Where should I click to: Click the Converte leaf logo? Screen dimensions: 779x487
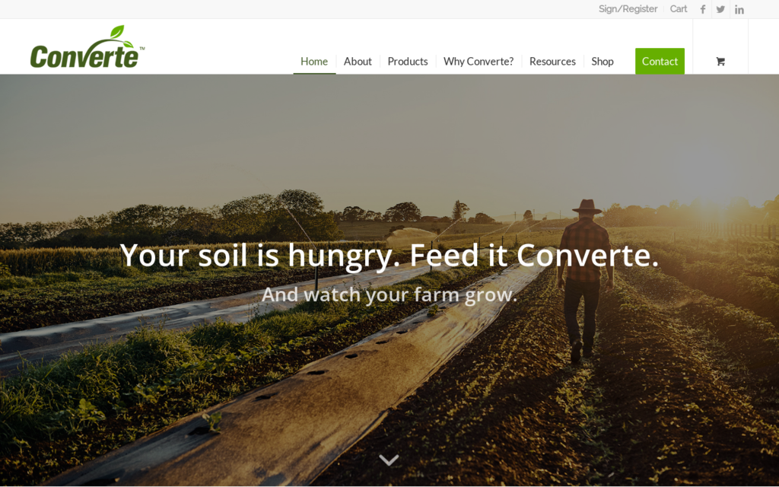click(x=87, y=48)
